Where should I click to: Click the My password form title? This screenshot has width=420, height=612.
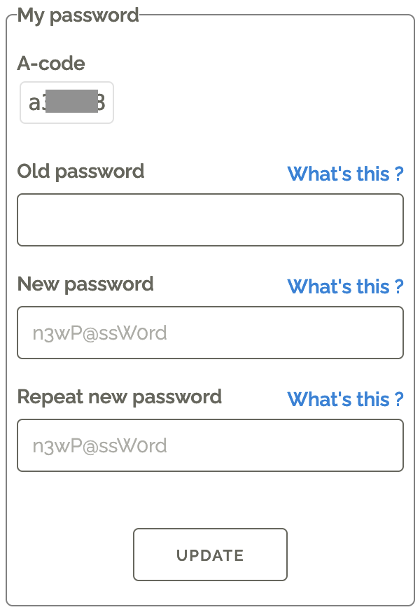click(x=78, y=15)
